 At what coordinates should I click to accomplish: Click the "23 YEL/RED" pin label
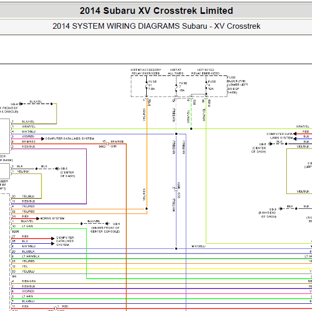coord(23,261)
